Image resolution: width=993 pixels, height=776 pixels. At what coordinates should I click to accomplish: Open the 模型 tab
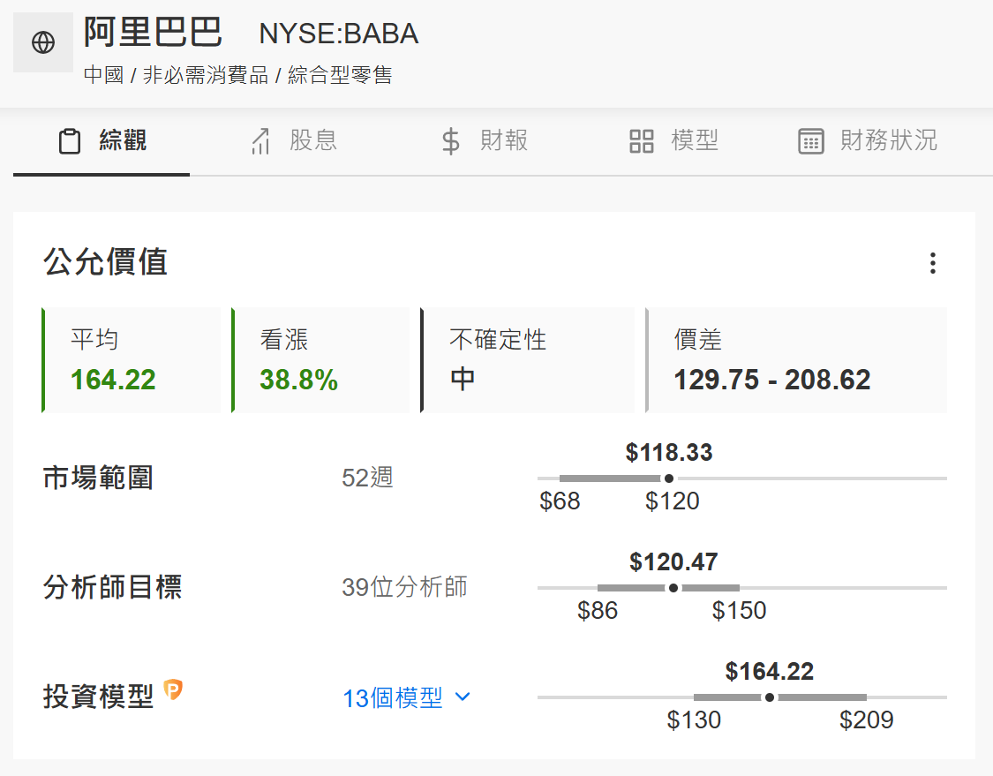pos(673,140)
